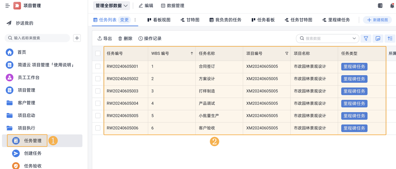Check the row RW20240605006 checkbox
This screenshot has height=169, width=396.
tap(98, 128)
